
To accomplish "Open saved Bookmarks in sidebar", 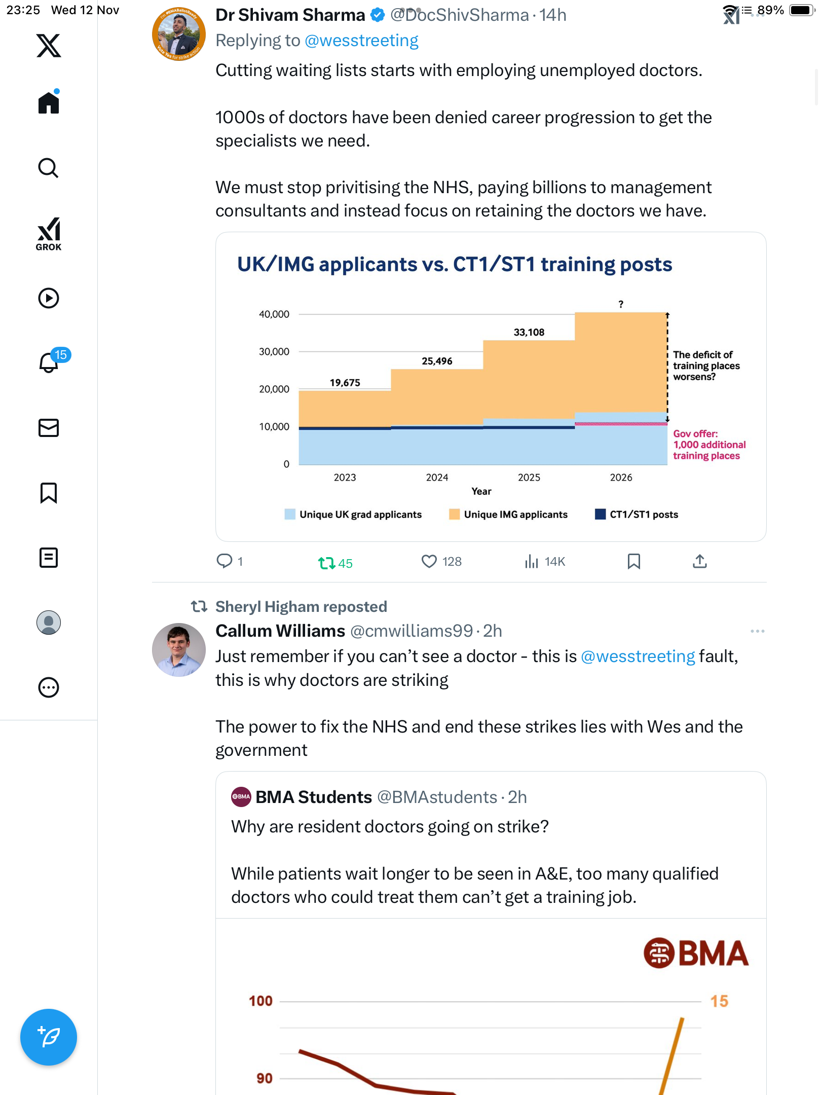I will click(x=49, y=493).
